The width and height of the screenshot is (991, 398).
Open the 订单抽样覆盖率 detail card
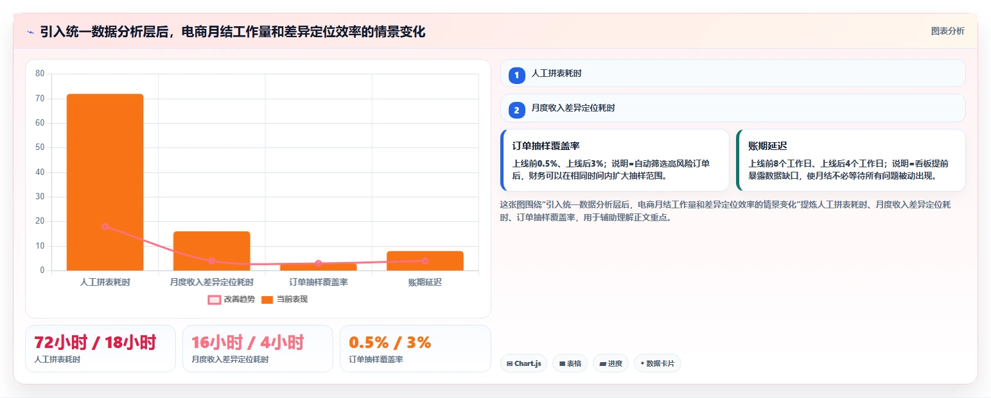click(615, 160)
